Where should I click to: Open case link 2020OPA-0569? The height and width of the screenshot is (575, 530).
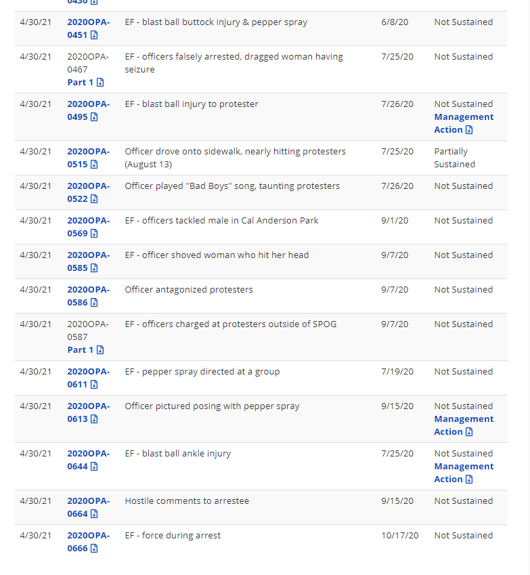[88, 227]
